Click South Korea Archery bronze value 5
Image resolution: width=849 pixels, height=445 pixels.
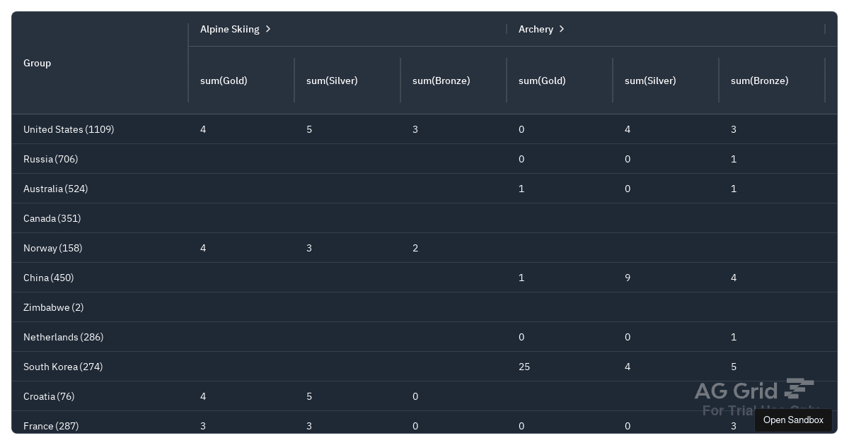(x=734, y=367)
